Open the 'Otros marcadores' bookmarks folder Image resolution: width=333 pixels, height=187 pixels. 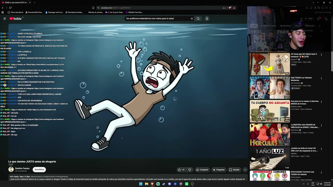point(15,12)
